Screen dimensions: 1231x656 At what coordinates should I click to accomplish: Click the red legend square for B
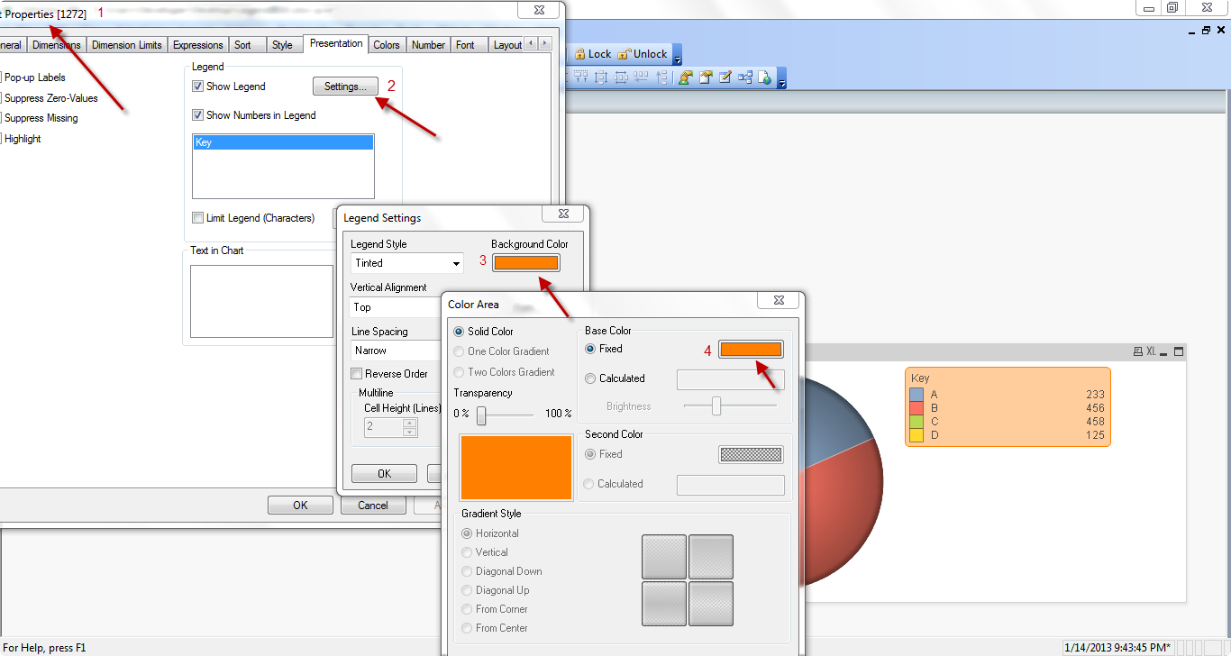coord(916,408)
